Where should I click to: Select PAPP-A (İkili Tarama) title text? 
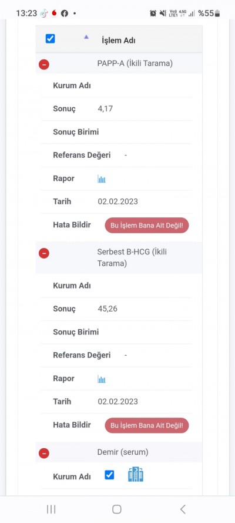click(x=135, y=63)
